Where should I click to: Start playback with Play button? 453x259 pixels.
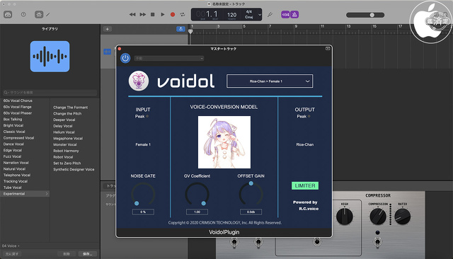click(x=163, y=14)
